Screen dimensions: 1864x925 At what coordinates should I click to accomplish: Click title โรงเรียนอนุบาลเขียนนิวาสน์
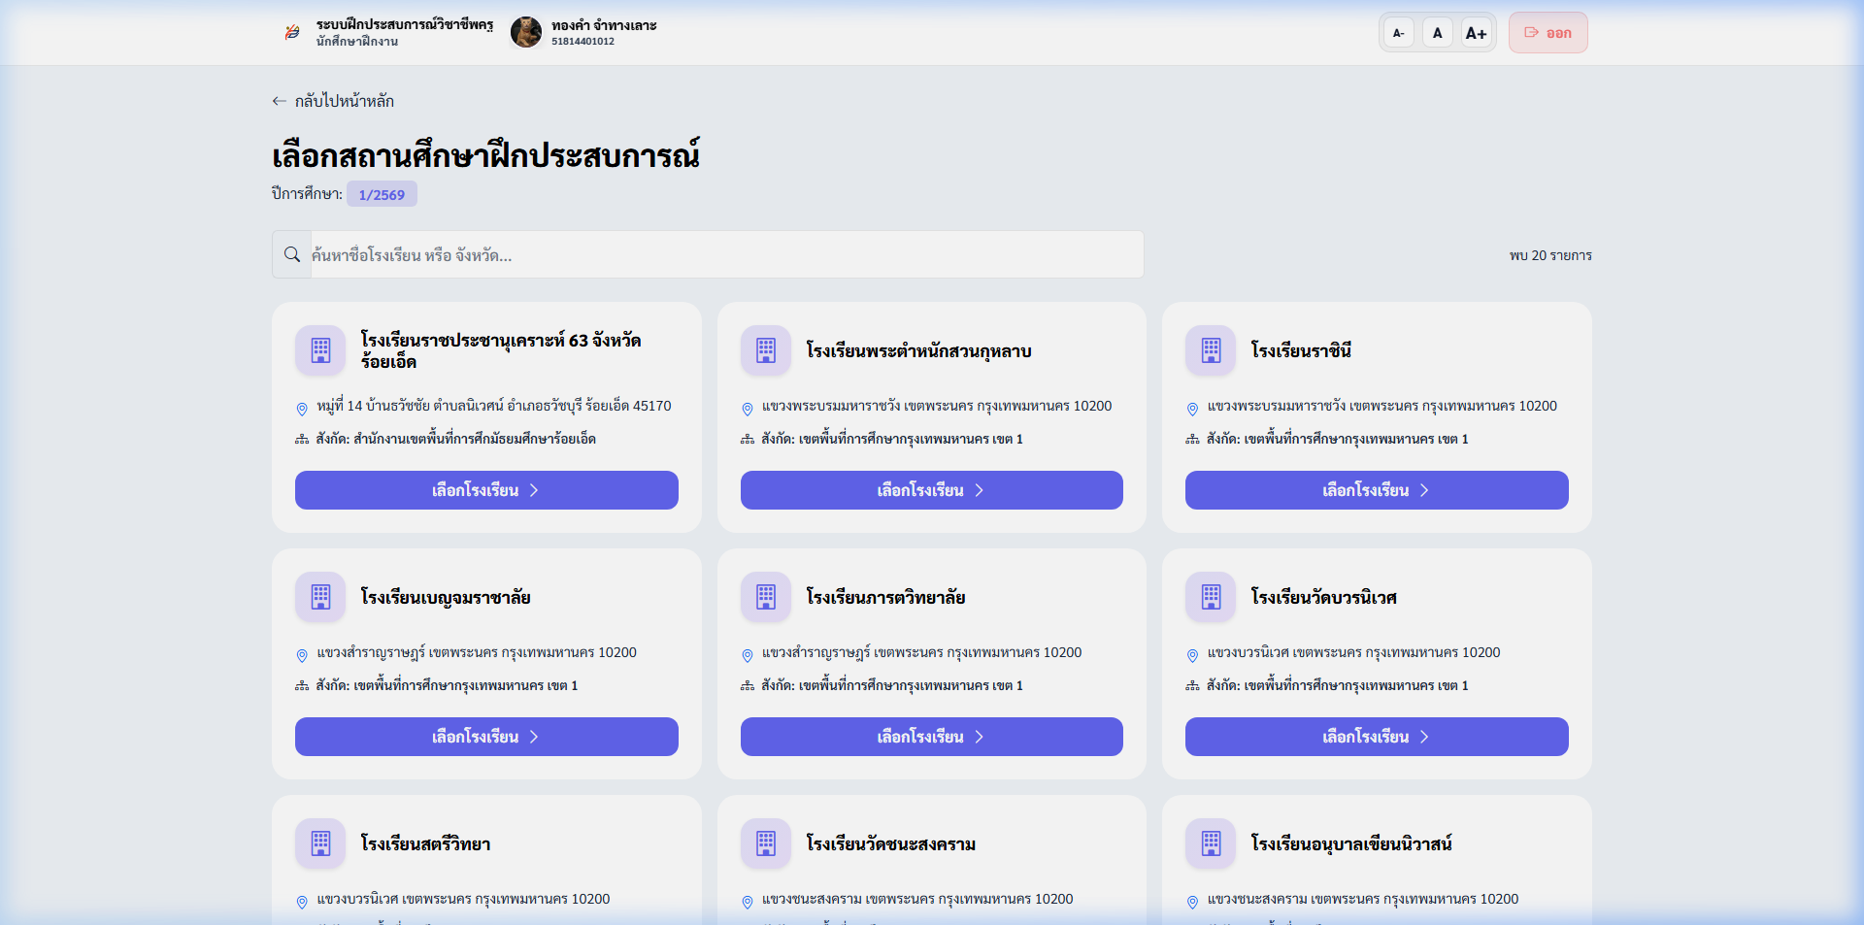point(1351,843)
